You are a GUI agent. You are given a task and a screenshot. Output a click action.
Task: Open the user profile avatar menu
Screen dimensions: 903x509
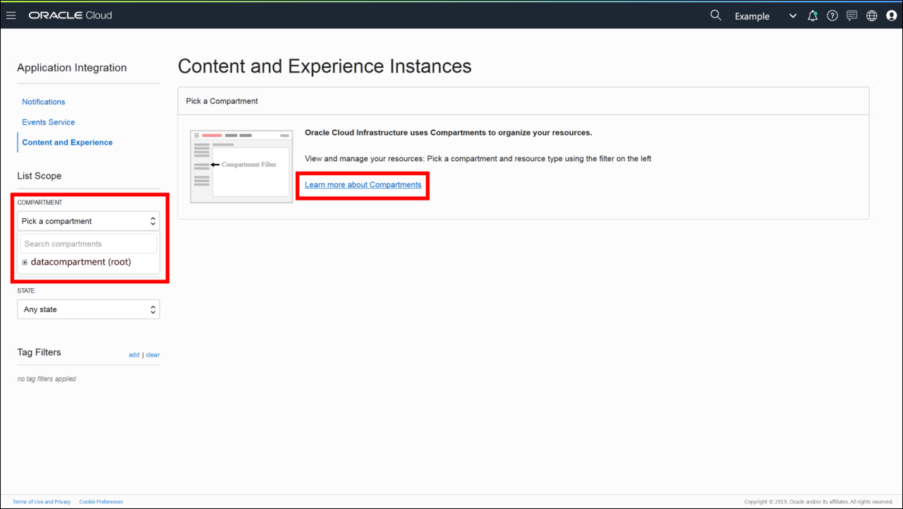[x=892, y=16]
